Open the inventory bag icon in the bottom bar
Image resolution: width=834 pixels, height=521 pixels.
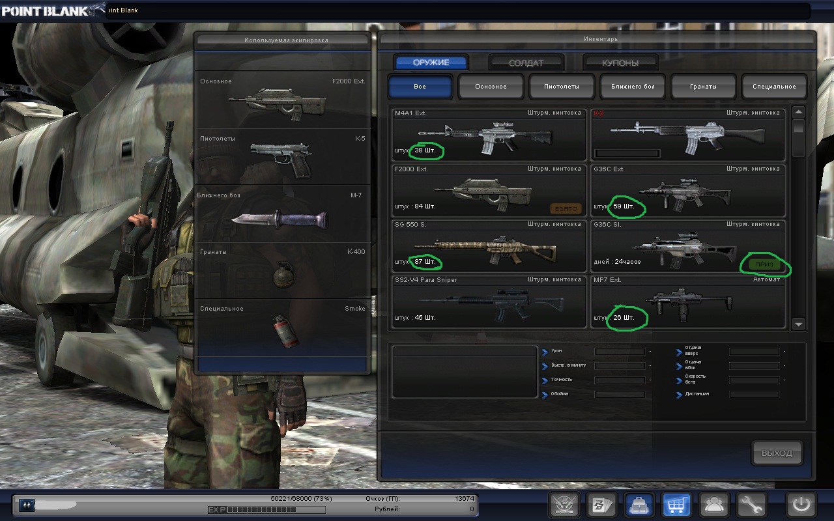pos(639,505)
